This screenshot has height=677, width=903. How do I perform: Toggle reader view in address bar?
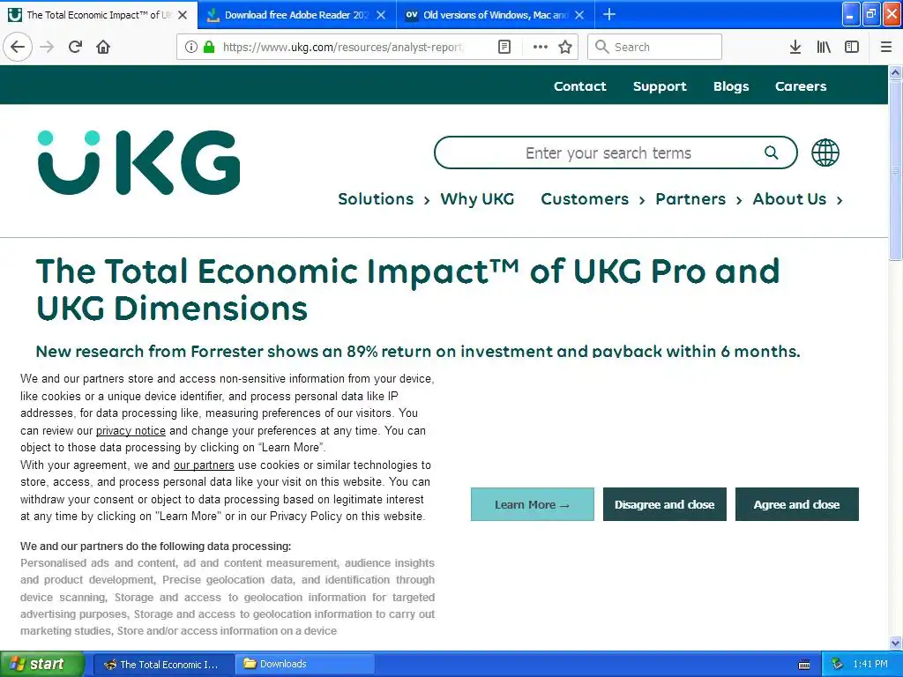(x=504, y=47)
